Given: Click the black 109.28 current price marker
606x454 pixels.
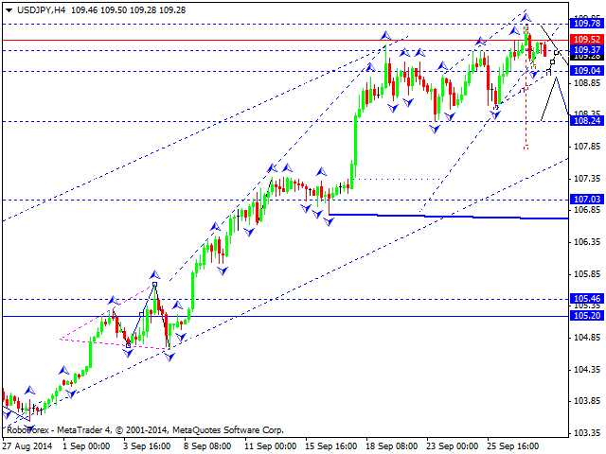Looking at the screenshot, I should coord(587,56).
